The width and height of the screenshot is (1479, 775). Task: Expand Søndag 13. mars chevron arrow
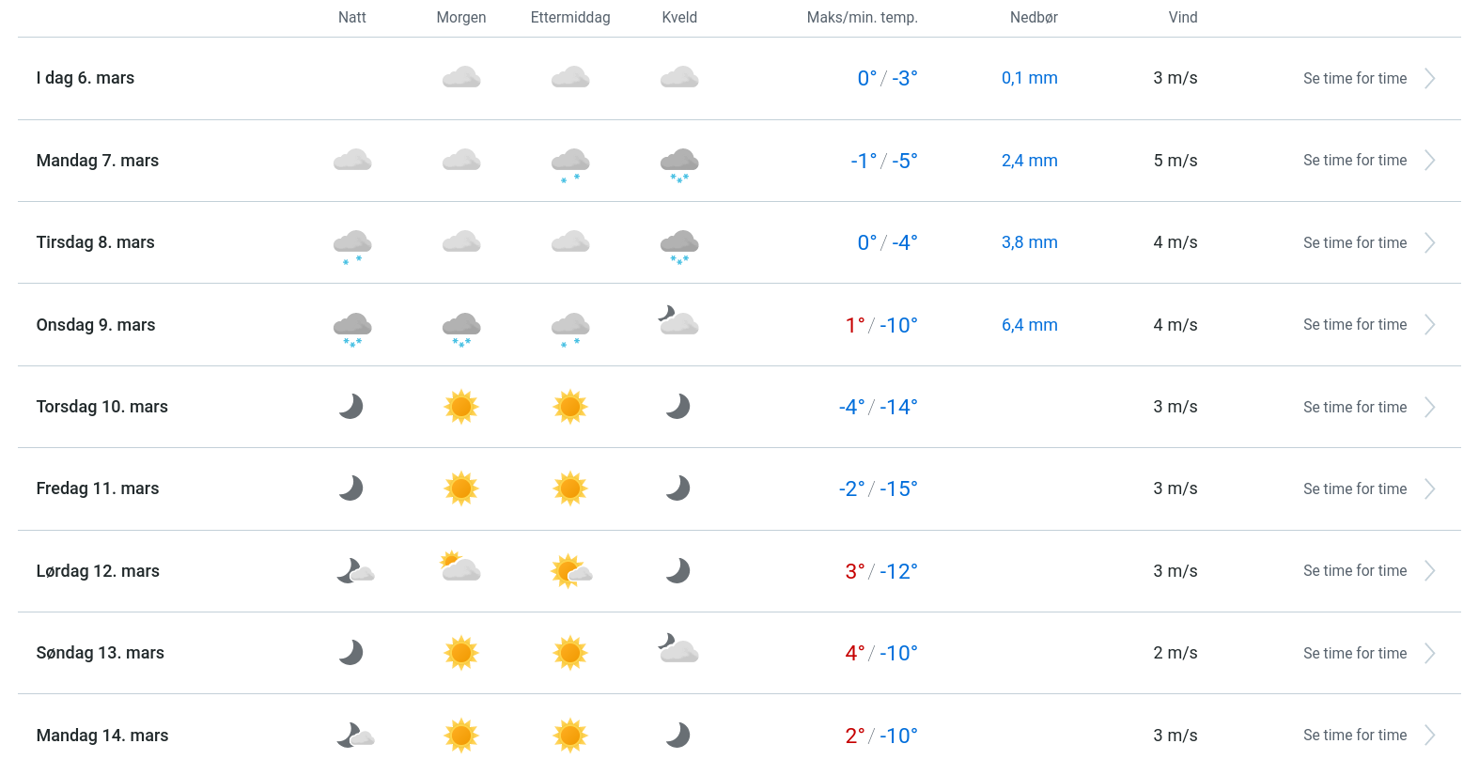1429,654
